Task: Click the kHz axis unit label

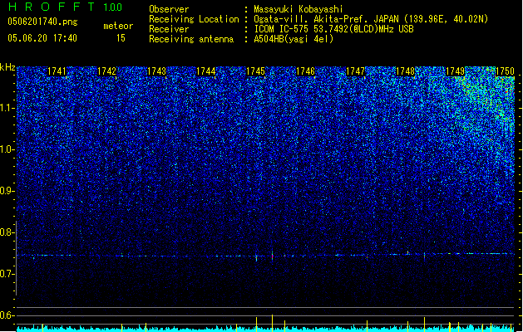Action: click(7, 67)
